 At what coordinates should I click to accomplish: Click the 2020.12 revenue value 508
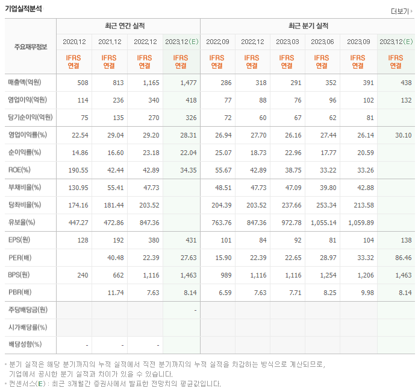[83, 83]
